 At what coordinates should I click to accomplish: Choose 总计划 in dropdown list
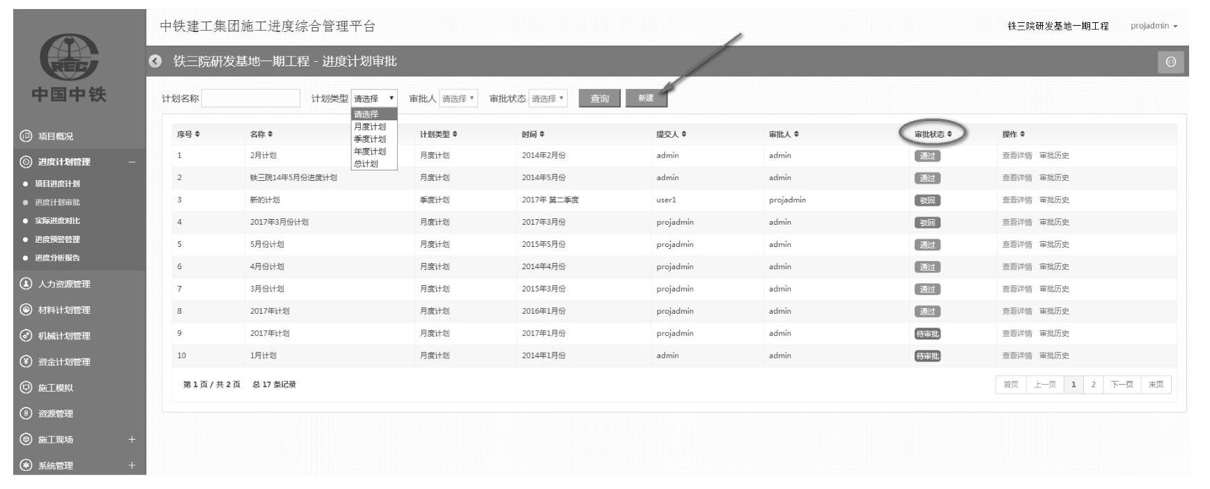coord(374,163)
